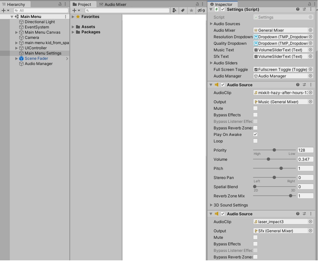Lock the Project panel
The width and height of the screenshot is (318, 262).
coord(197,4)
